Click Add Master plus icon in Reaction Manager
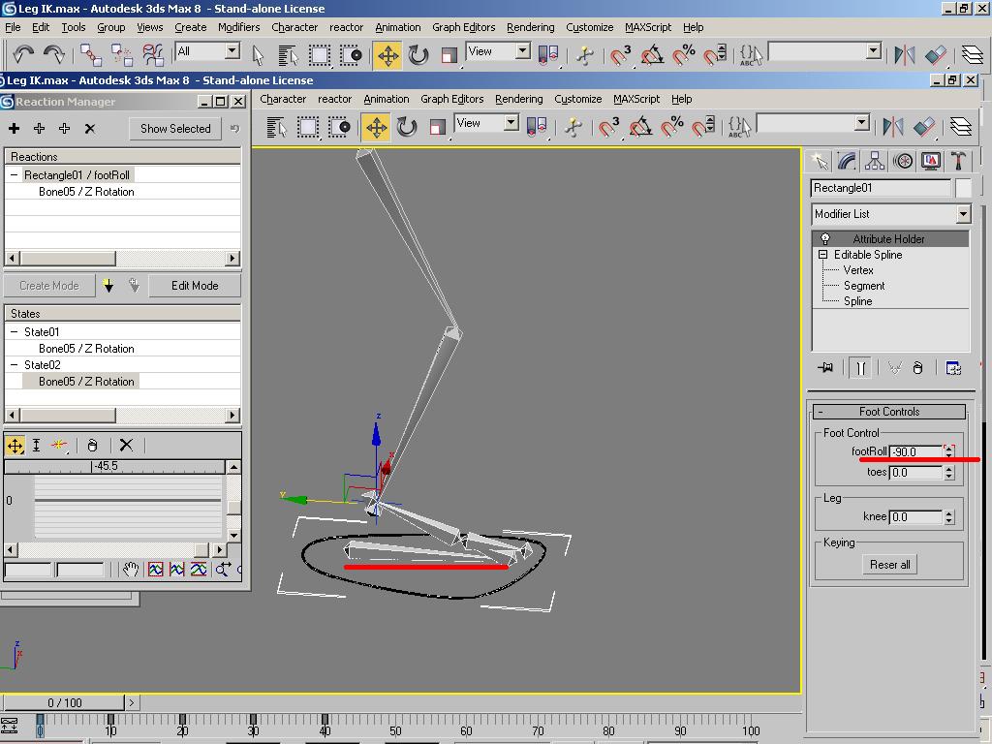This screenshot has height=744, width=992. point(14,129)
